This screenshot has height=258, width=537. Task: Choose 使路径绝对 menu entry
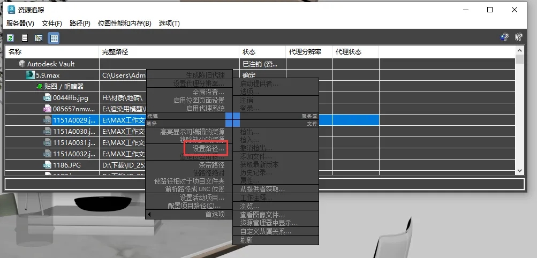[209, 173]
